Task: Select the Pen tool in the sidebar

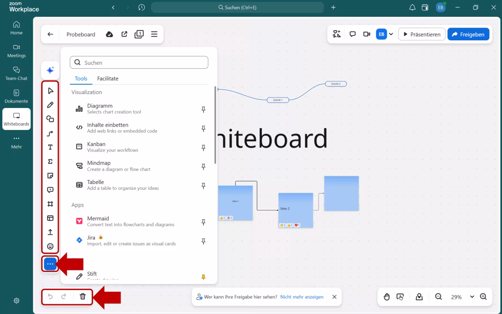Action: pos(50,105)
